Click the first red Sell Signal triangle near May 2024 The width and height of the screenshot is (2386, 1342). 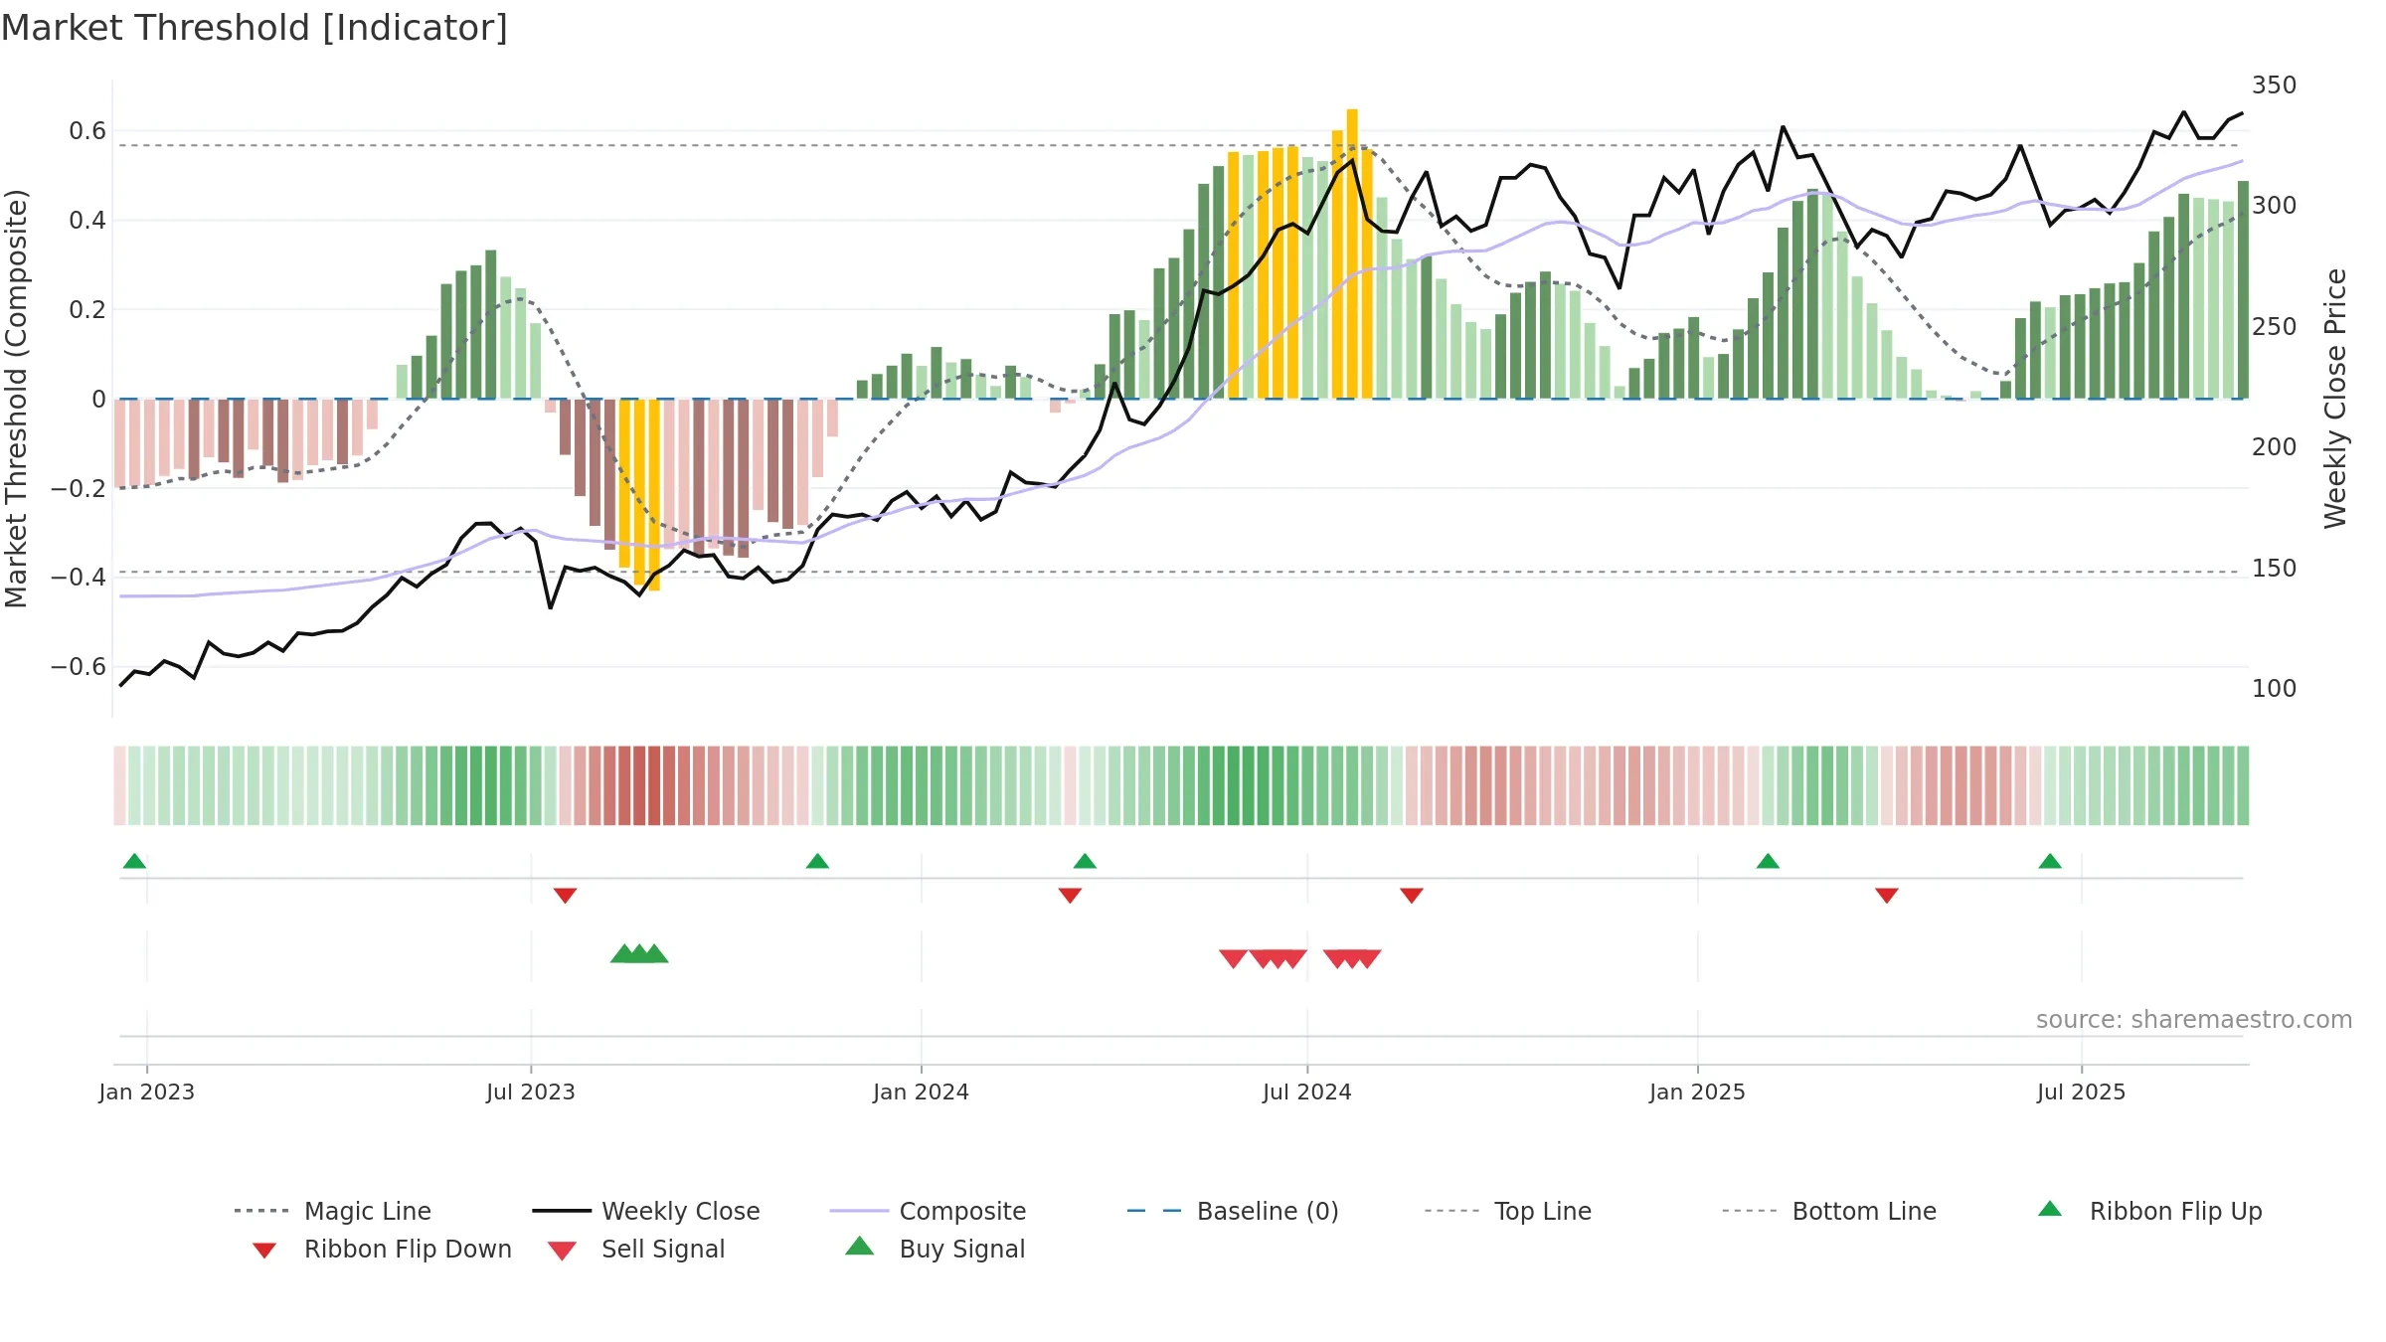[1233, 958]
